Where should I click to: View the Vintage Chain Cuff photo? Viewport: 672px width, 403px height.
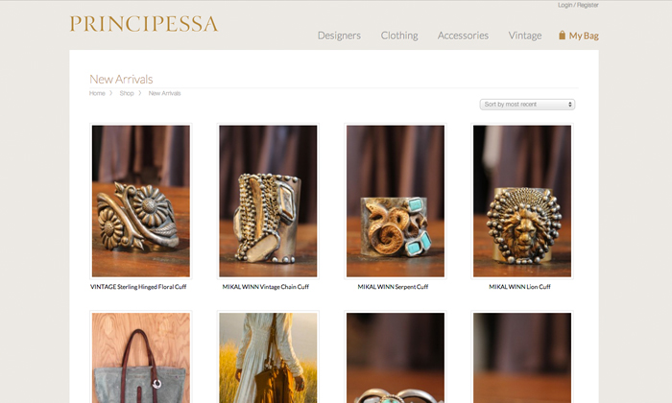268,201
